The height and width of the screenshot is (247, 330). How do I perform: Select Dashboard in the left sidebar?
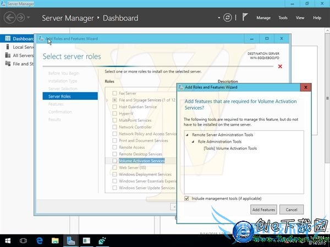17,38
